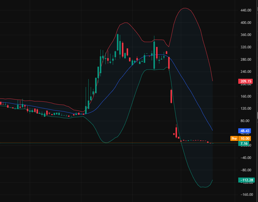Click the orange 10.00 pre-market price tag

coord(245,138)
